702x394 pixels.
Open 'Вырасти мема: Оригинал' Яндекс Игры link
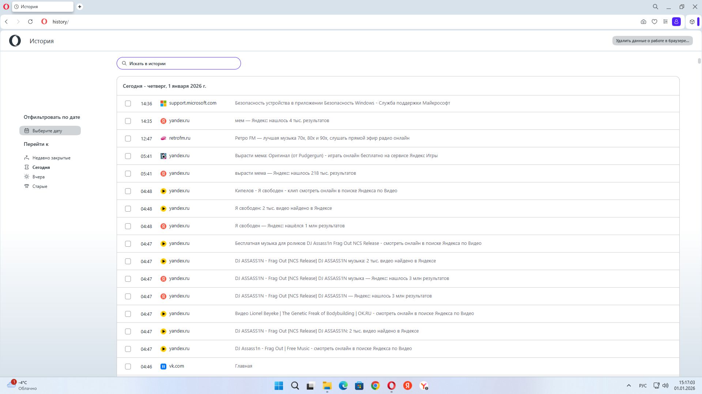(x=336, y=156)
